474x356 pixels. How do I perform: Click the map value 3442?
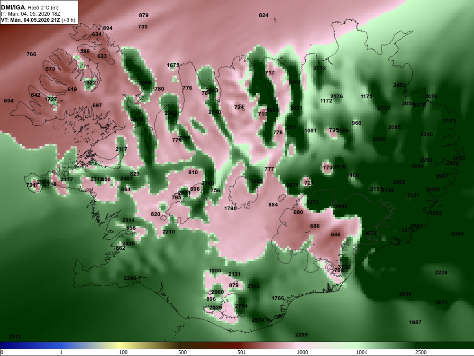[341, 206]
